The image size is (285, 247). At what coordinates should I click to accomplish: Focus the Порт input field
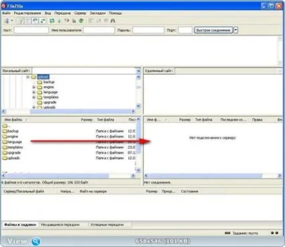click(x=185, y=30)
